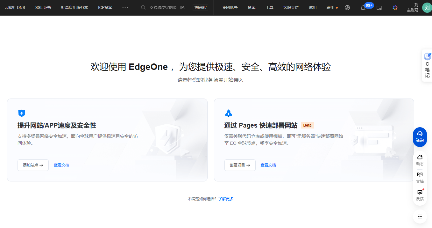Open the 客服支持 menu
The height and width of the screenshot is (228, 432).
(291, 8)
